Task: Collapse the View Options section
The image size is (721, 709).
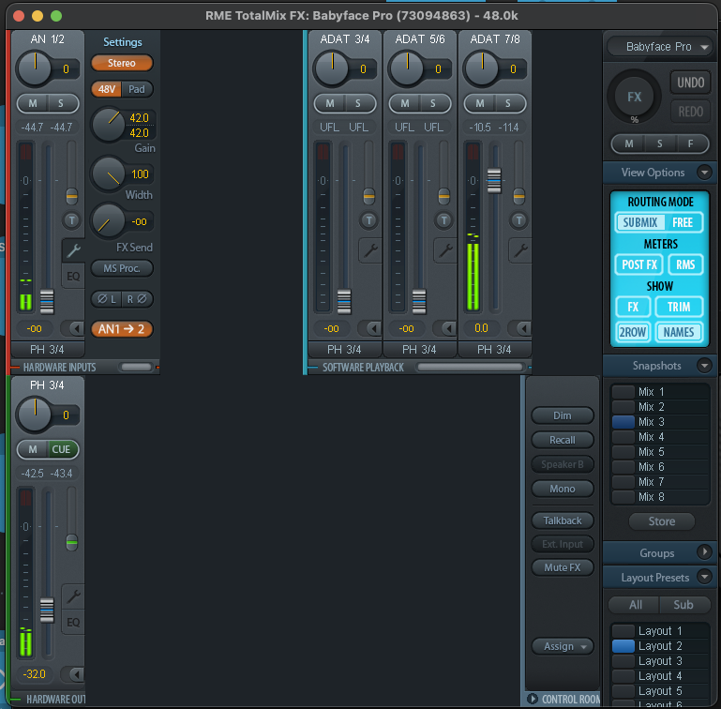Action: coord(704,172)
